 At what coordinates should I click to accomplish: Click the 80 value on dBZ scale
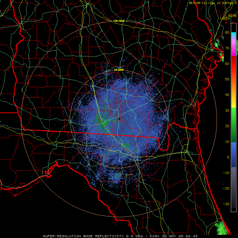click(x=227, y=33)
